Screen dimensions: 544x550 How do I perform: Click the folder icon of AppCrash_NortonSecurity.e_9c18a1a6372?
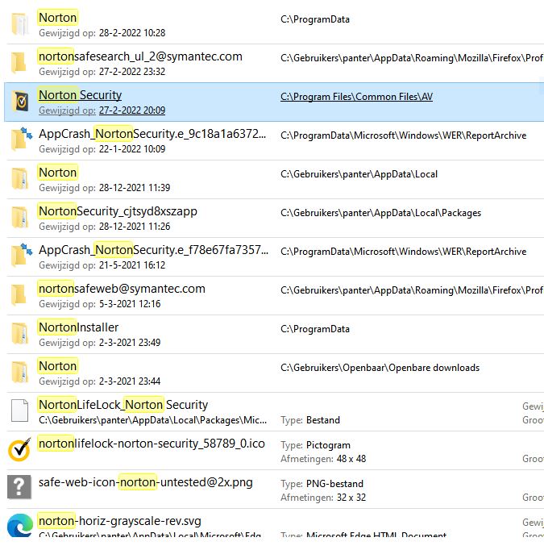coord(19,140)
